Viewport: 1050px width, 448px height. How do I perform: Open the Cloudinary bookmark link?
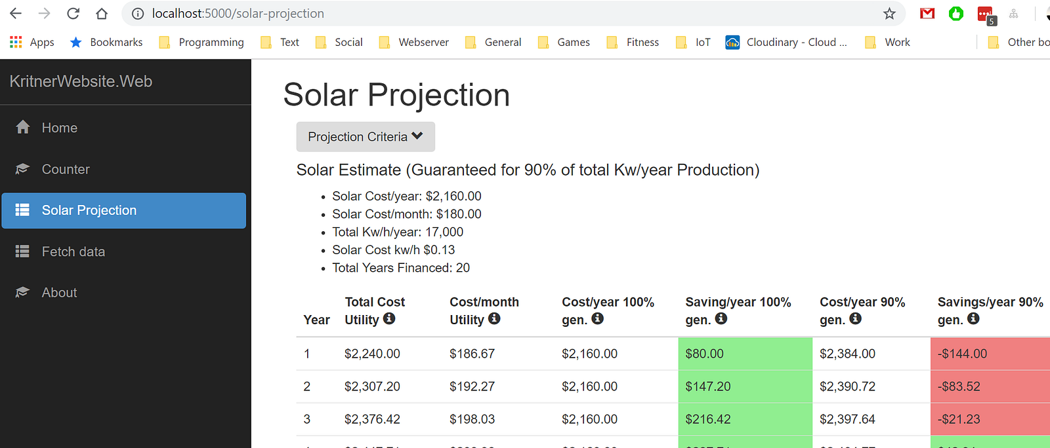[x=786, y=43]
